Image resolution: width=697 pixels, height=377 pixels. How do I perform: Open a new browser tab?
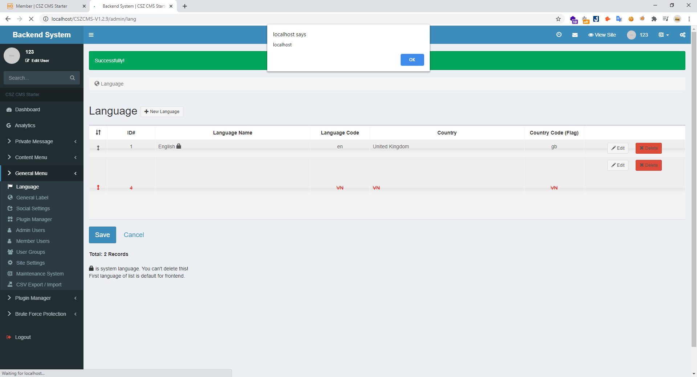pyautogui.click(x=185, y=6)
